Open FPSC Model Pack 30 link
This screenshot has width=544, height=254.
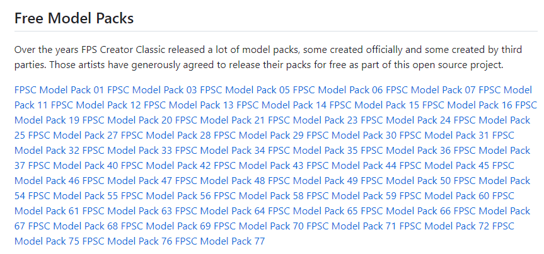(351, 135)
